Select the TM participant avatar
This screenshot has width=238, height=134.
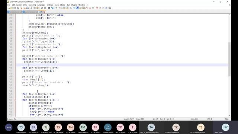(x=83, y=127)
